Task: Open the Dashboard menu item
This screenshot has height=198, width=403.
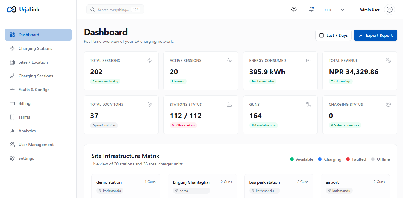Action: (x=38, y=35)
